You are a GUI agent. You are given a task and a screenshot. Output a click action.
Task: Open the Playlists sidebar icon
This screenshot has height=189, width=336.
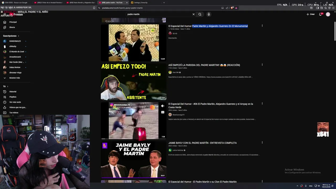coord(4,97)
